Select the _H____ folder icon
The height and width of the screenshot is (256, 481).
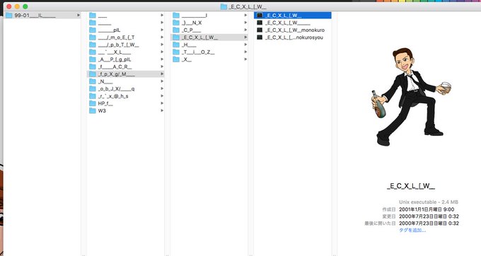point(176,45)
